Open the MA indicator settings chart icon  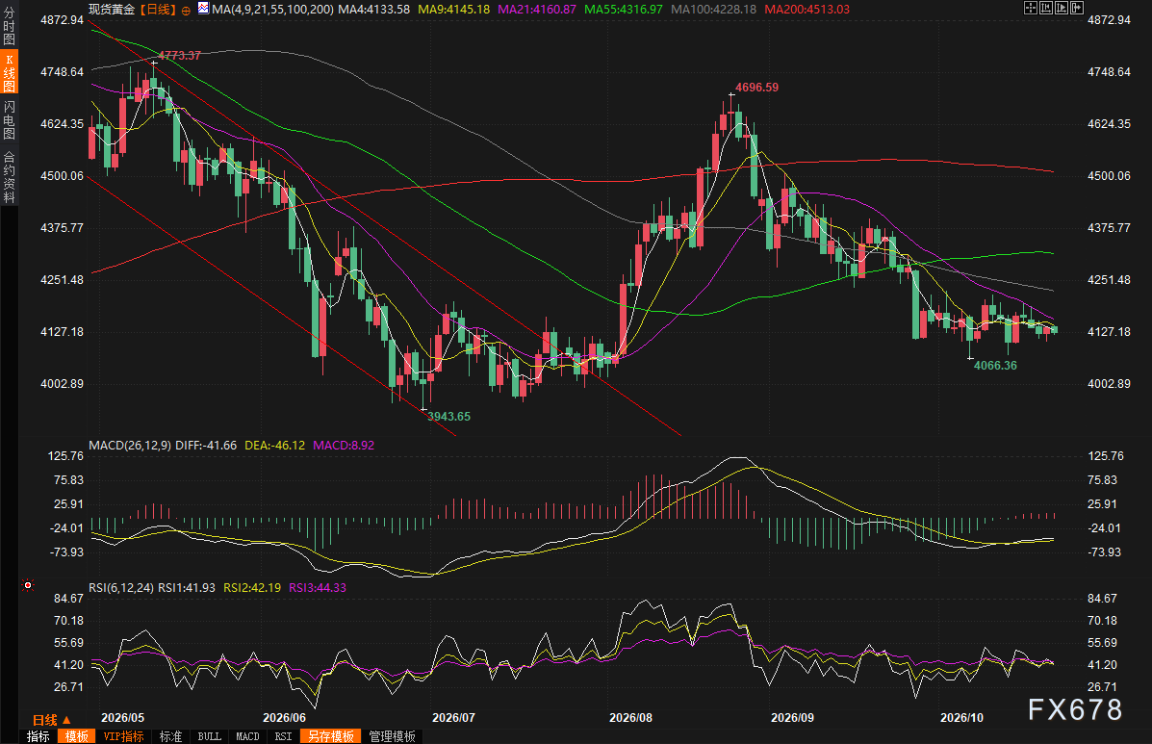[203, 8]
